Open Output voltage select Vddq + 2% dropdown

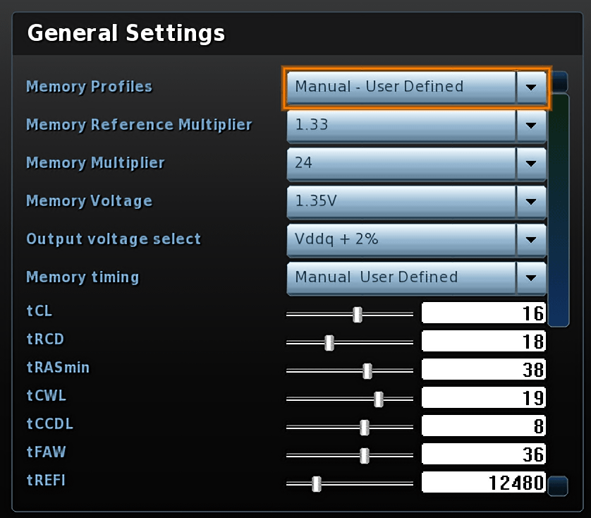[416, 240]
